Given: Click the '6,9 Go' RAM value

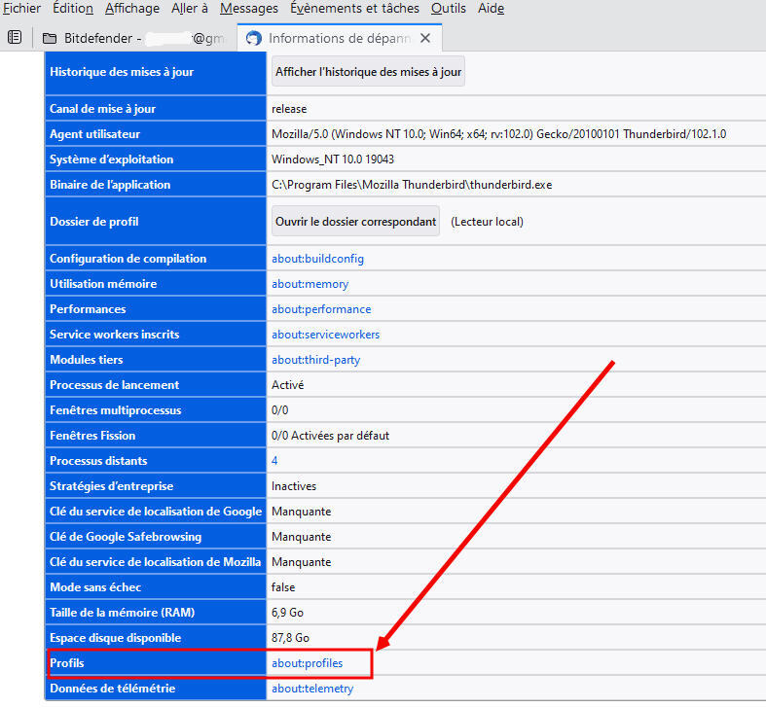Looking at the screenshot, I should point(287,613).
